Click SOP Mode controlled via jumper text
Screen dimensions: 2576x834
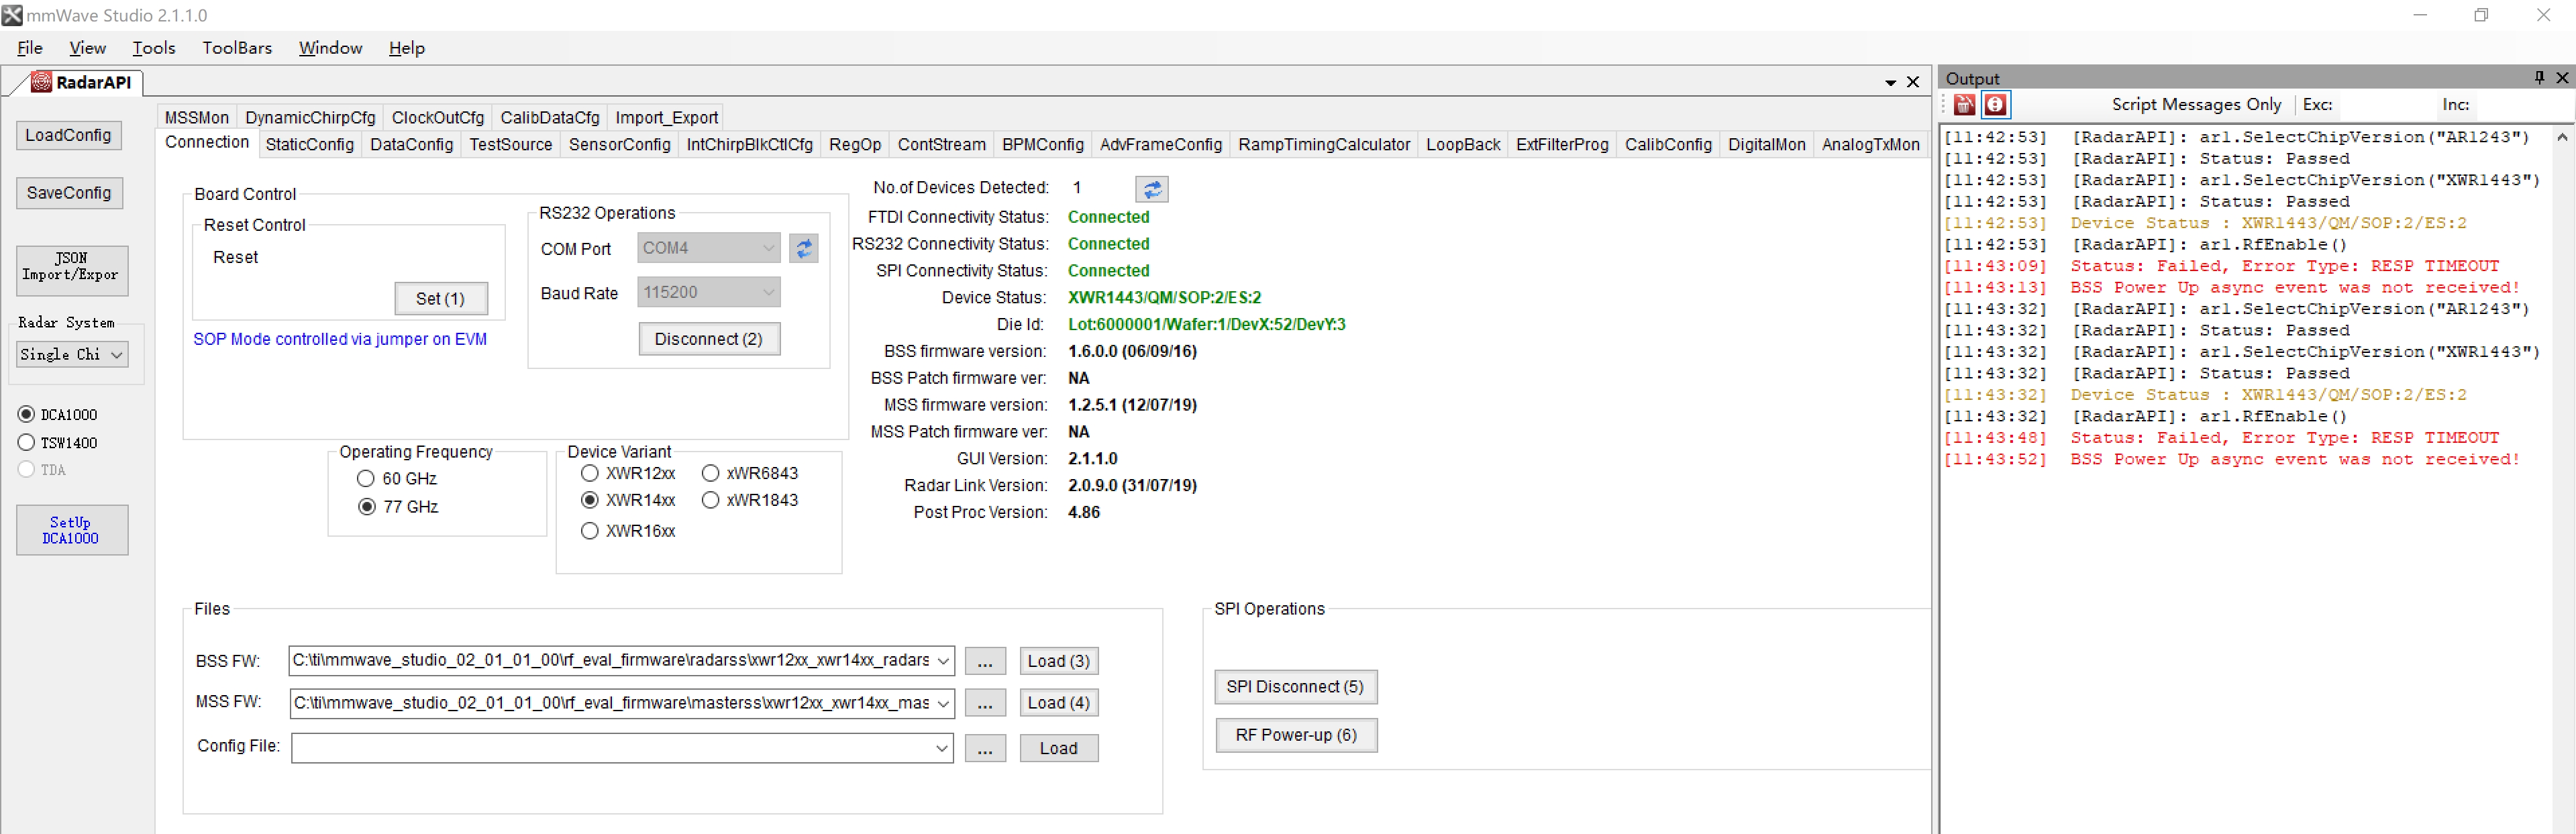340,339
